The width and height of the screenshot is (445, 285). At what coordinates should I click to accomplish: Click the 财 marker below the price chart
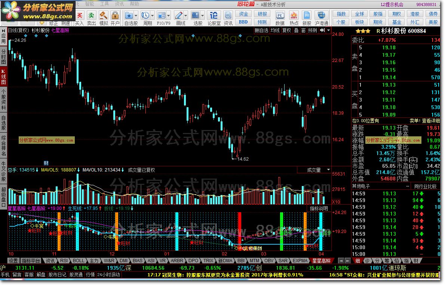[x=46, y=163]
